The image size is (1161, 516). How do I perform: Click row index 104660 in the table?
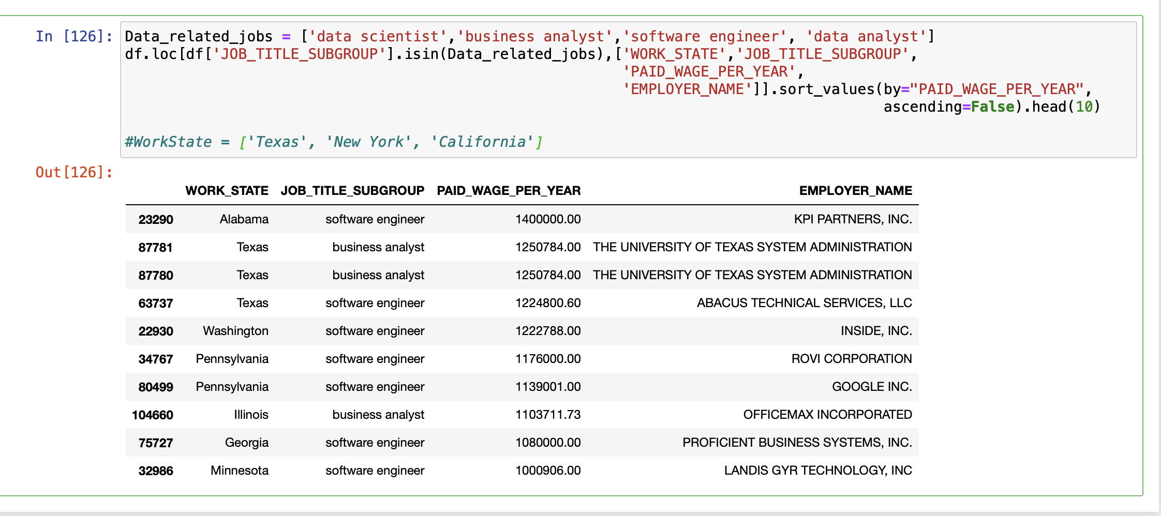tap(153, 414)
